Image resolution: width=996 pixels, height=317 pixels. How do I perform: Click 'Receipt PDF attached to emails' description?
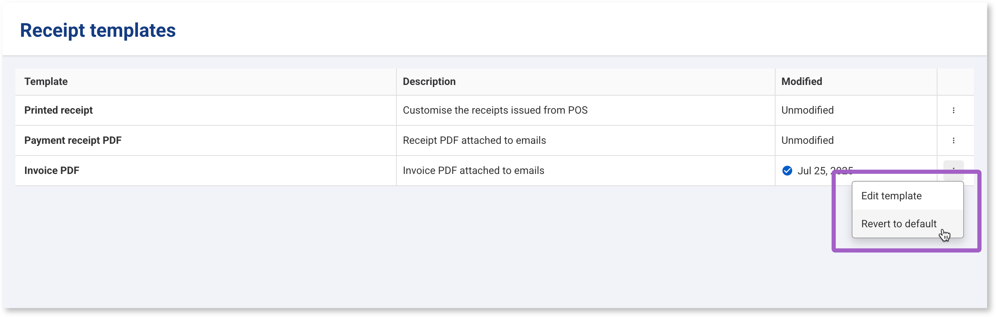(474, 140)
